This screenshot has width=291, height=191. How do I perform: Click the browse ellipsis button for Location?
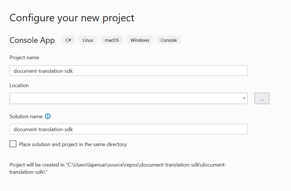pos(262,98)
